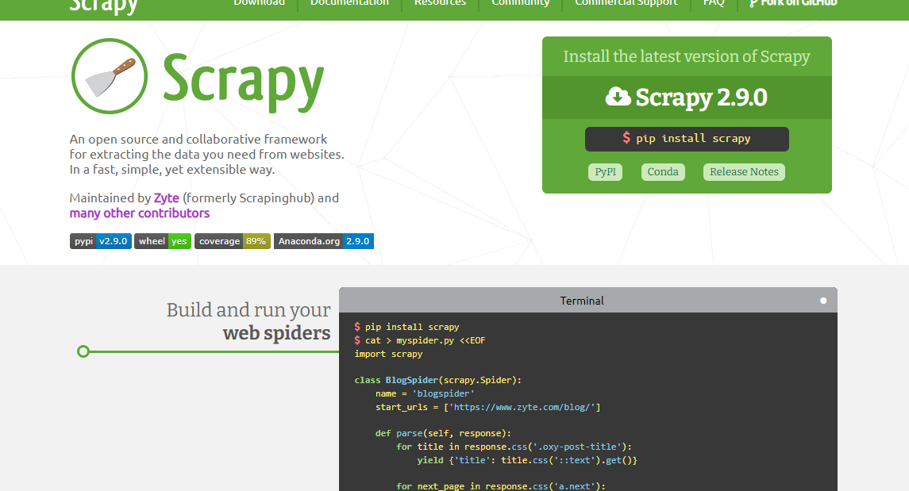The height and width of the screenshot is (491, 909).
Task: Open the Download menu item
Action: pos(259,3)
